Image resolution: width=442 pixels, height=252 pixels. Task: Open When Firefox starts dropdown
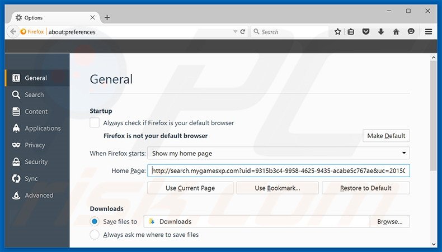[278, 153]
